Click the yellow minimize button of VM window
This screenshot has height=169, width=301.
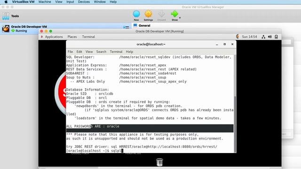(46, 31)
